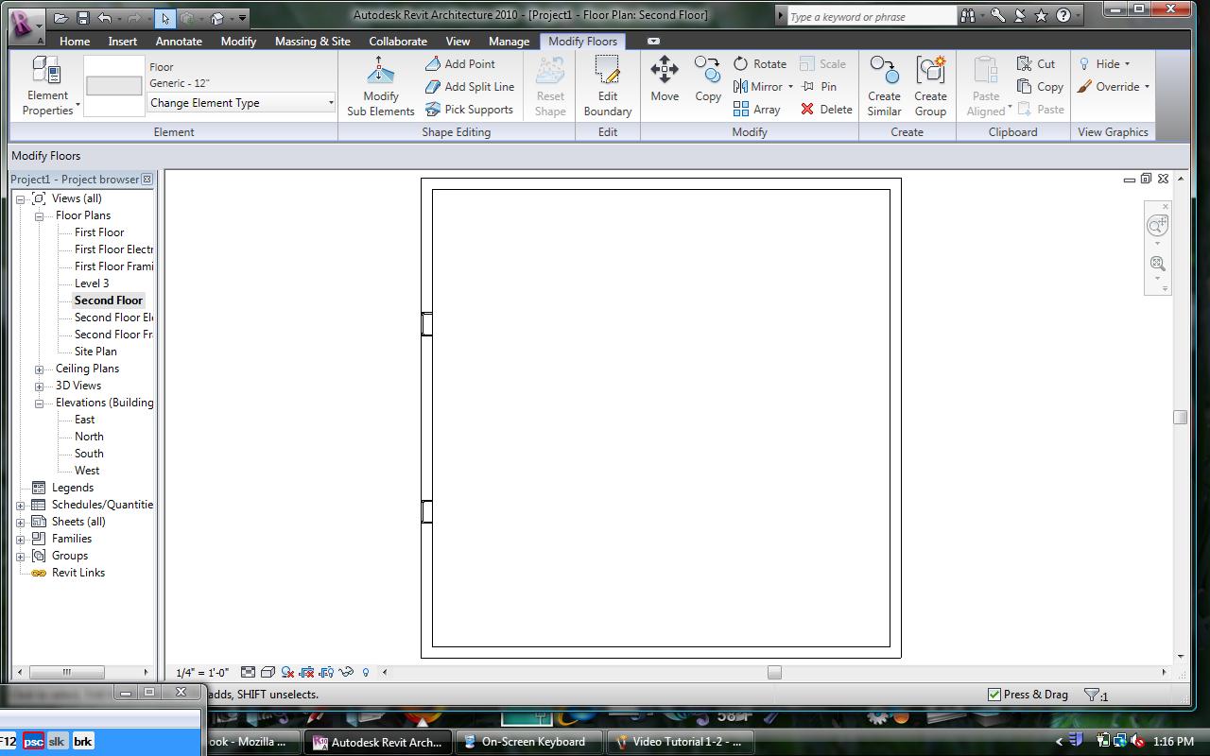Select the Modify Sub Elements tool

pyautogui.click(x=381, y=86)
